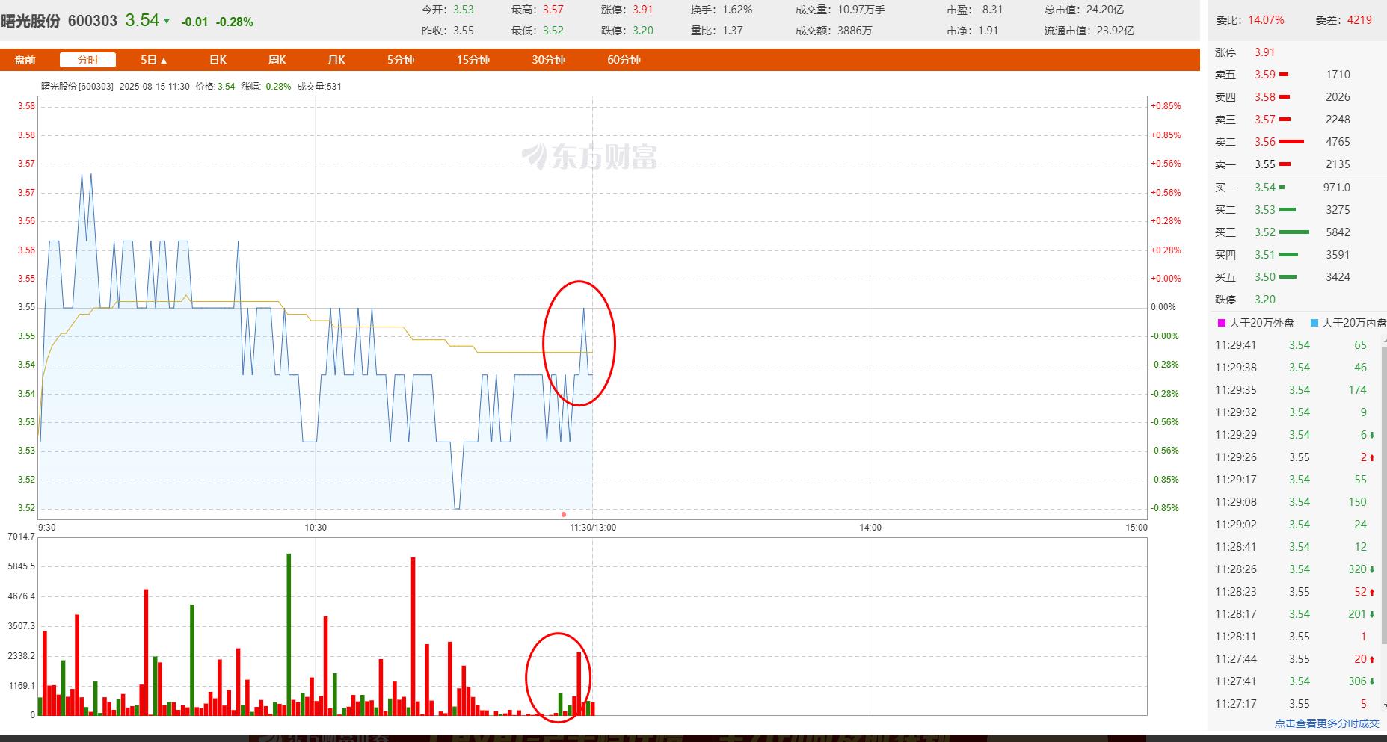Click the 卖二 price 3.56
The image size is (1387, 742).
click(x=1265, y=142)
